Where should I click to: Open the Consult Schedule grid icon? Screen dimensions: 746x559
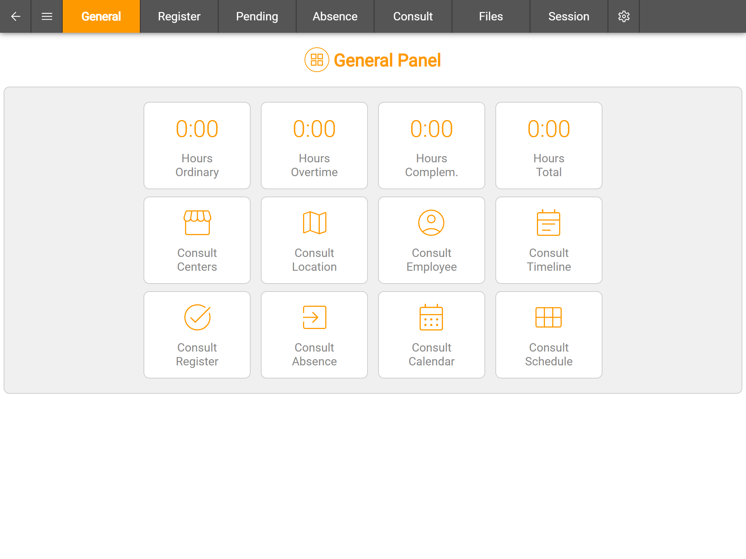[549, 317]
